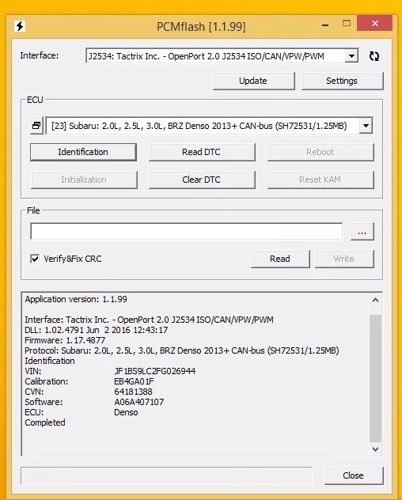
Task: Click the Clear DTC button
Action: coord(202,180)
